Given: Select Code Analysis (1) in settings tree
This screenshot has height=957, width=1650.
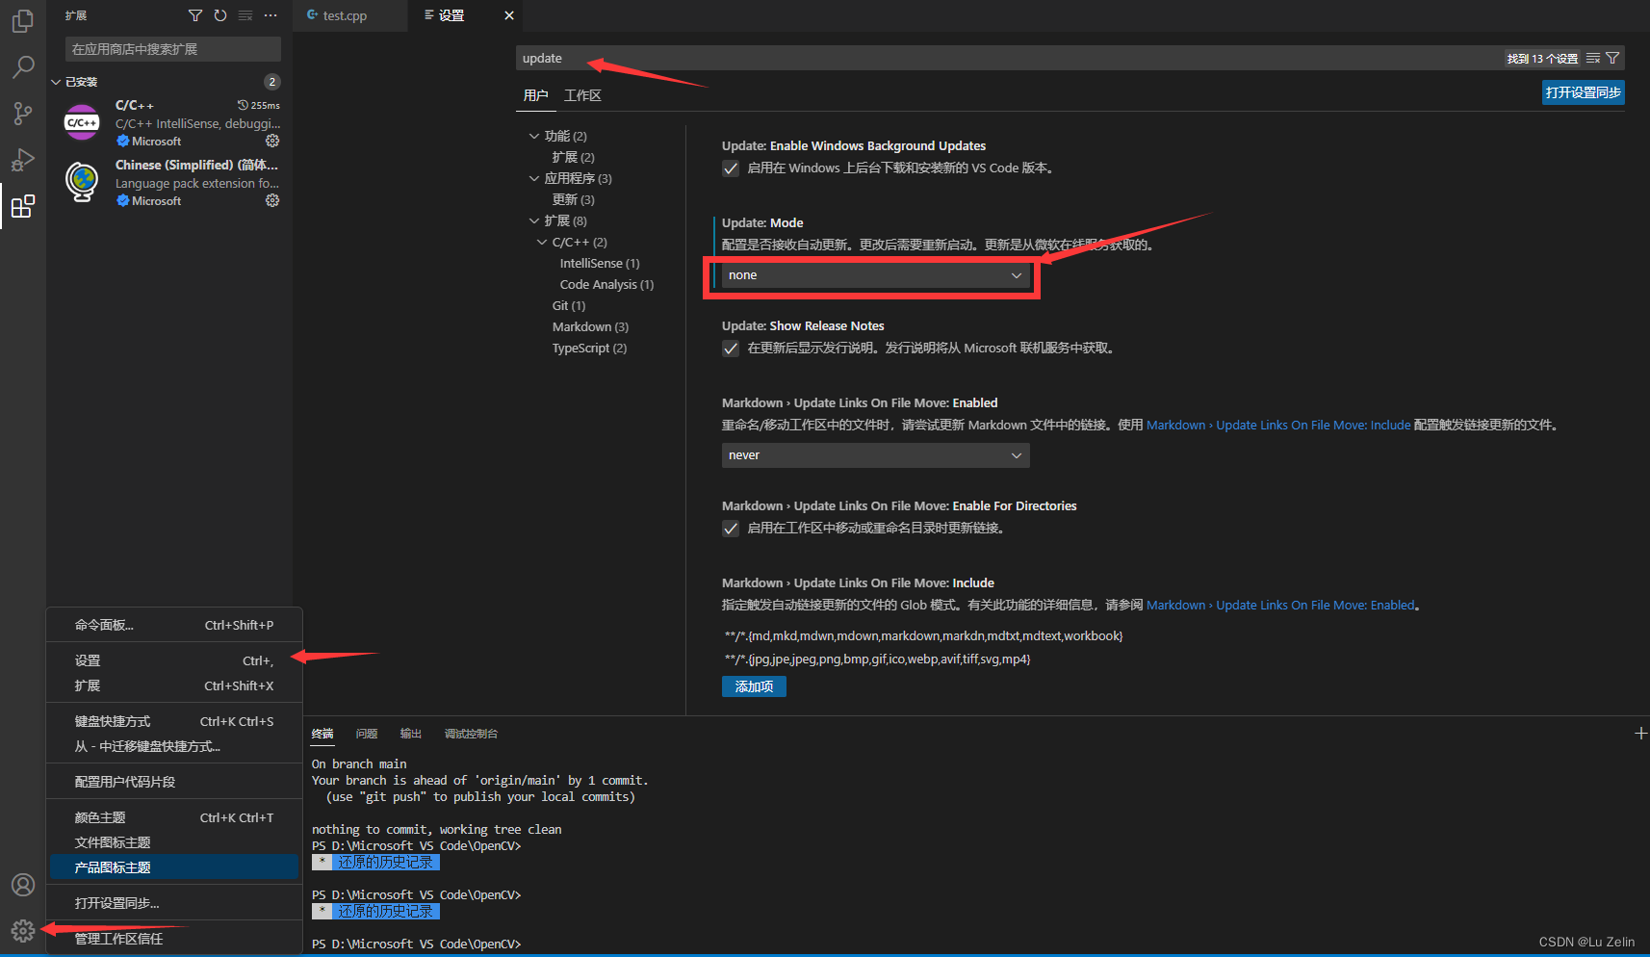Looking at the screenshot, I should click(606, 284).
